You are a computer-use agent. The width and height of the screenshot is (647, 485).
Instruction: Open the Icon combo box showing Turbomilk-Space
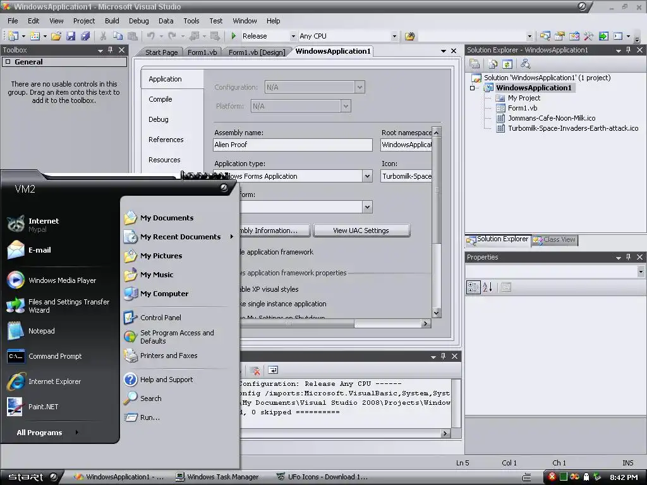(406, 176)
